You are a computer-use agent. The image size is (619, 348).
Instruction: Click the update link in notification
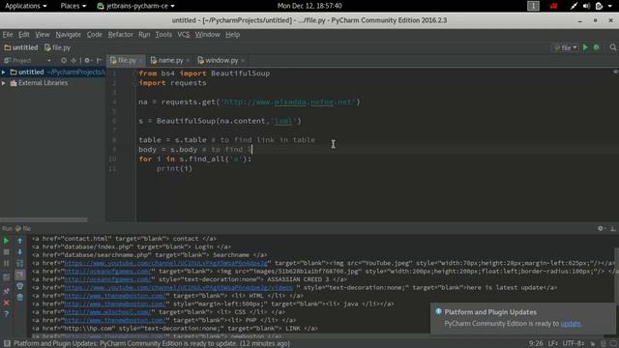pyautogui.click(x=571, y=323)
